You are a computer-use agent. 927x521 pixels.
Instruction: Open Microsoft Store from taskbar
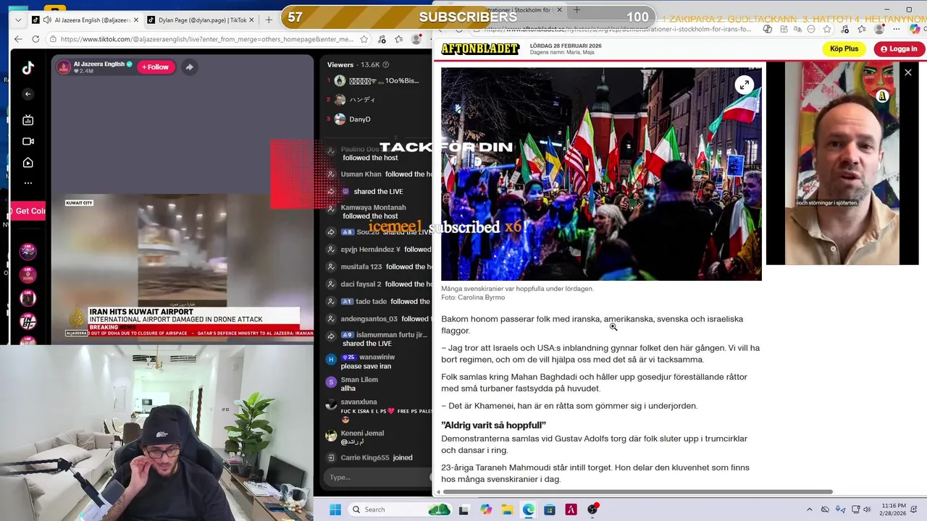coord(550,509)
